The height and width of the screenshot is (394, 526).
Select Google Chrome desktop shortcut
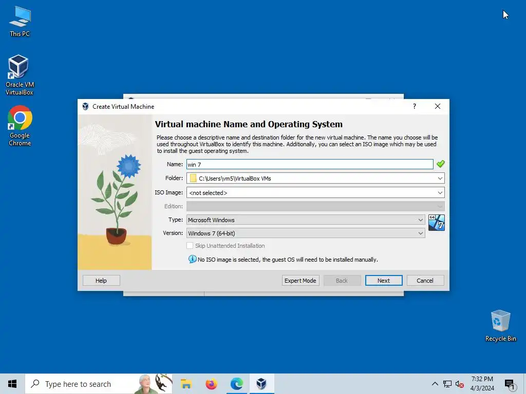pyautogui.click(x=20, y=126)
